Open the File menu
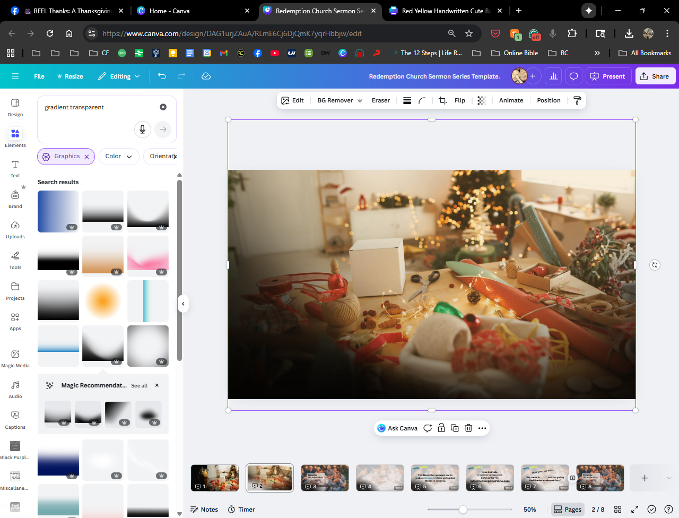The height and width of the screenshot is (518, 679). pyautogui.click(x=39, y=76)
